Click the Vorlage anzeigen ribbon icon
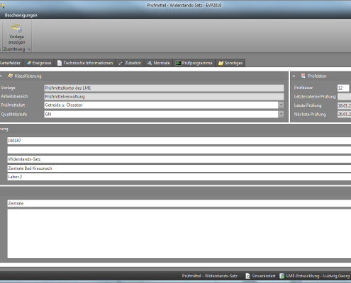The width and height of the screenshot is (351, 283). click(x=16, y=28)
